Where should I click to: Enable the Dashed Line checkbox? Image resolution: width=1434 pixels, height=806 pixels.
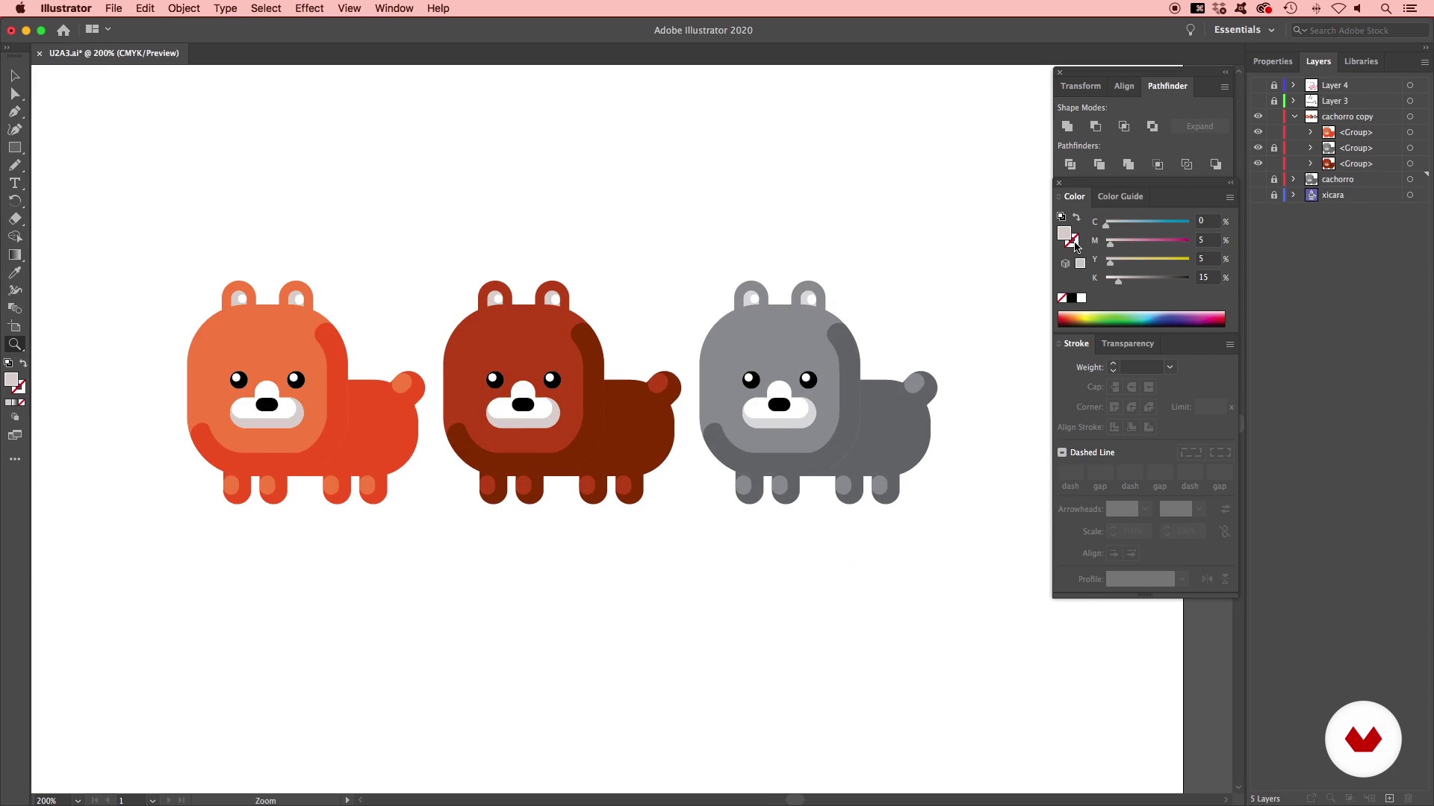1062,452
